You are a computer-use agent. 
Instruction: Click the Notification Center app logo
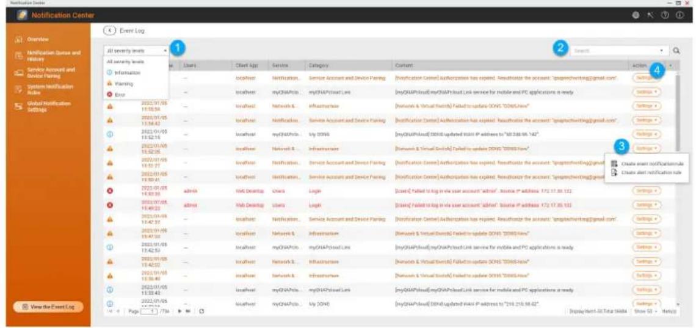coord(21,15)
